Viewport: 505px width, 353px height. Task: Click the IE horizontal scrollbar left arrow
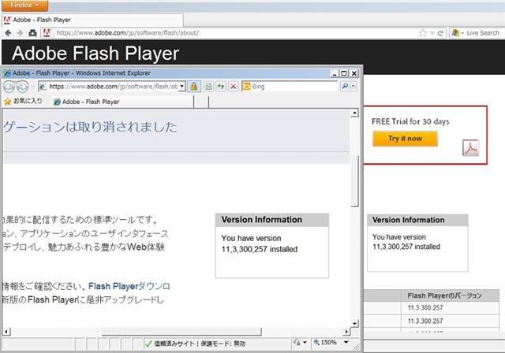tap(6, 332)
